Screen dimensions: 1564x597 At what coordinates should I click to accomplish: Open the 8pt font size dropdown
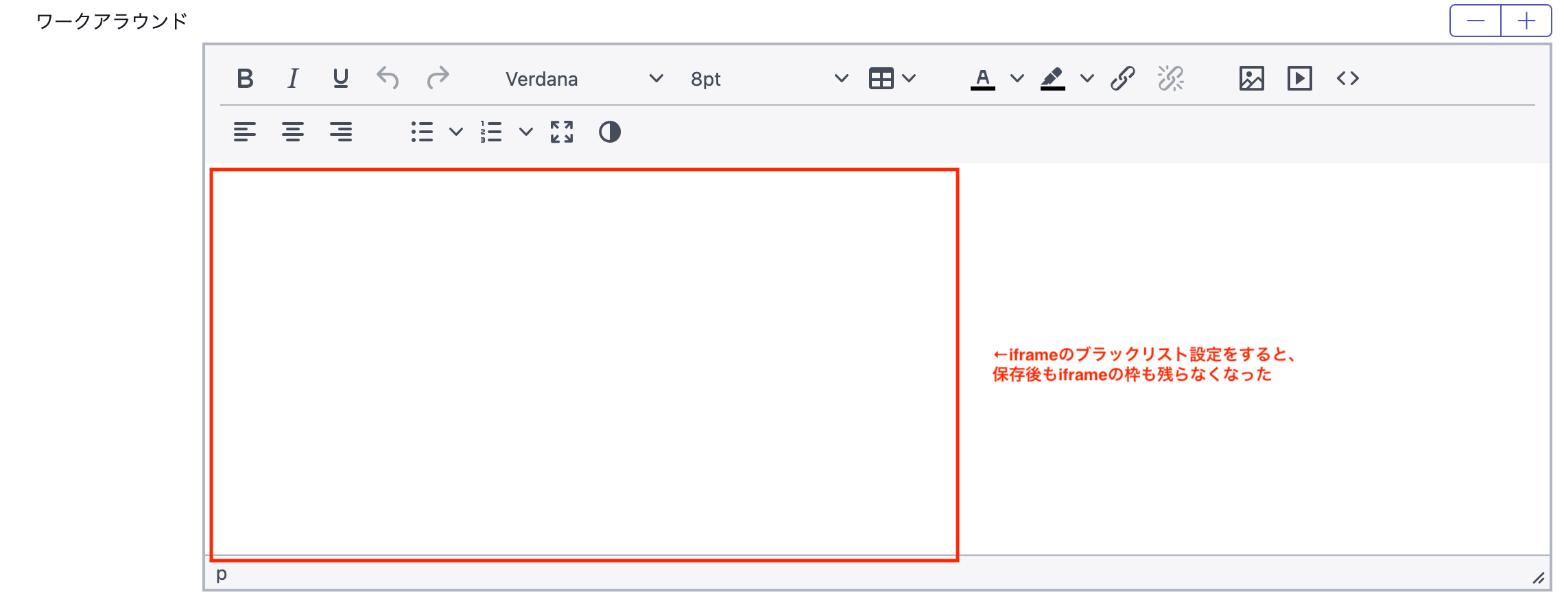click(769, 79)
